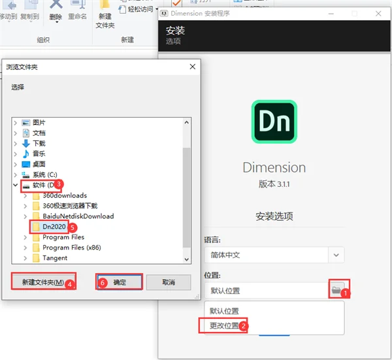The image size is (392, 360).
Task: Click the folder browse icon beside location field
Action: click(x=336, y=289)
